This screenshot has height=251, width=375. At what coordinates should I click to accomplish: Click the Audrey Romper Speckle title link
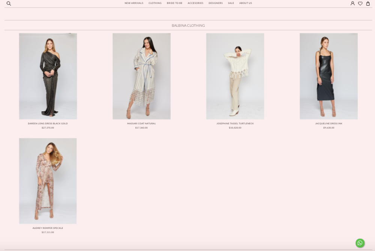(48, 228)
